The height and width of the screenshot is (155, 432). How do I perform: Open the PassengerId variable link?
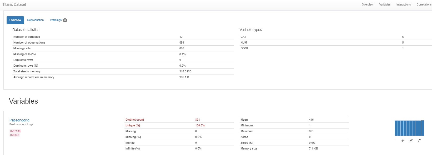click(x=19, y=120)
